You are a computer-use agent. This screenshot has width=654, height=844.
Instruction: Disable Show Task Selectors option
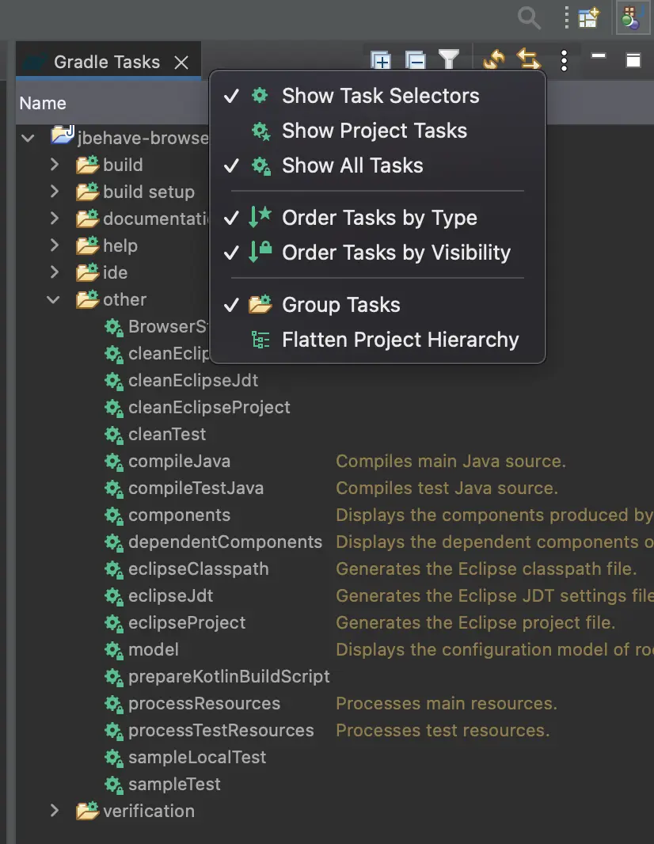click(380, 96)
